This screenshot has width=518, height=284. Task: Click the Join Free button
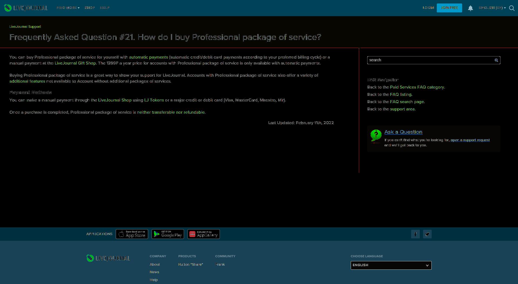449,8
